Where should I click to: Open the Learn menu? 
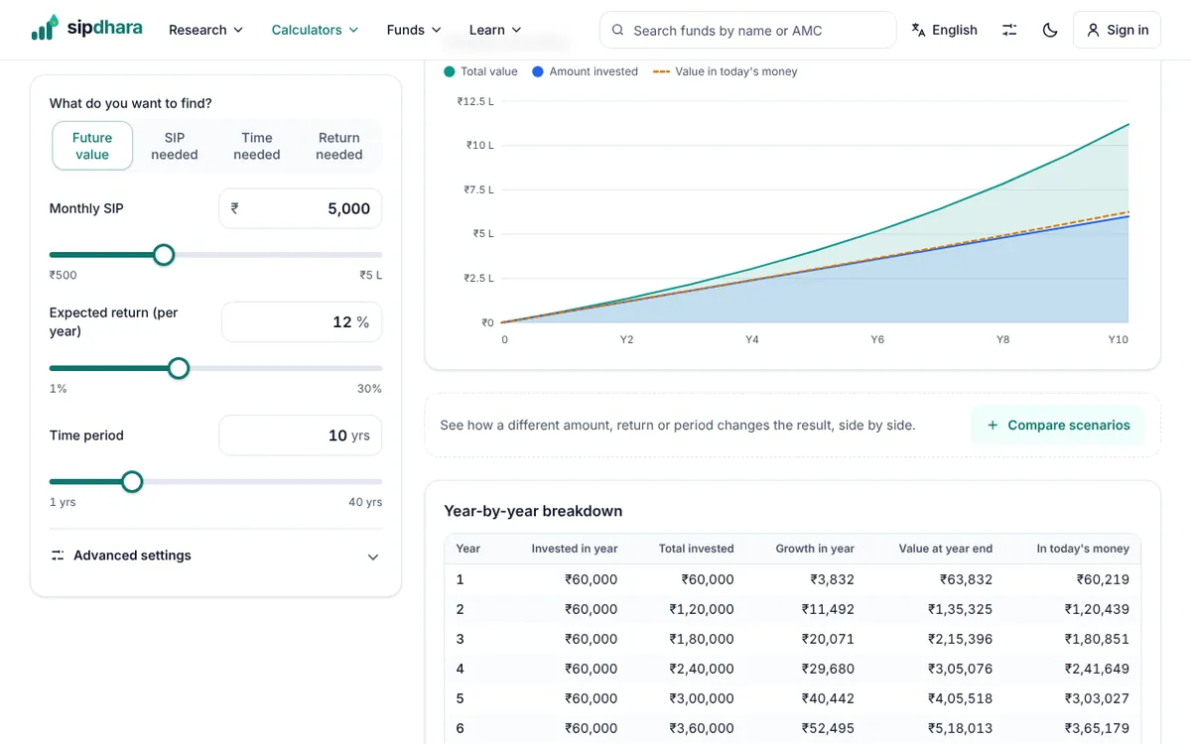pyautogui.click(x=495, y=30)
